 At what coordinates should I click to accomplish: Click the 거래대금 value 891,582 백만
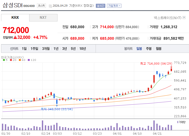pyautogui.click(x=174, y=38)
